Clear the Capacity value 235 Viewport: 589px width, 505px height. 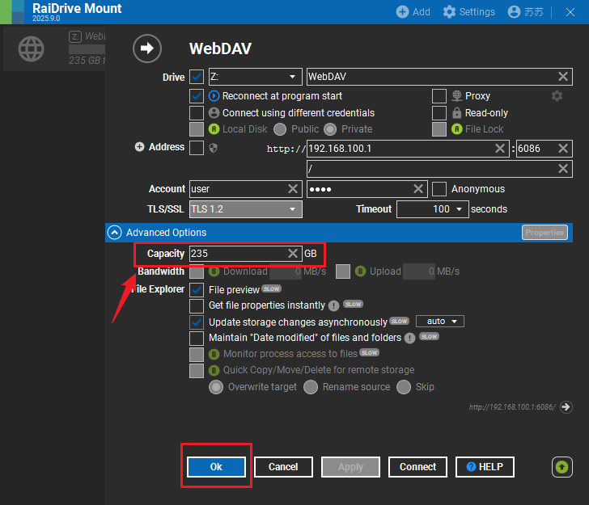tap(293, 253)
